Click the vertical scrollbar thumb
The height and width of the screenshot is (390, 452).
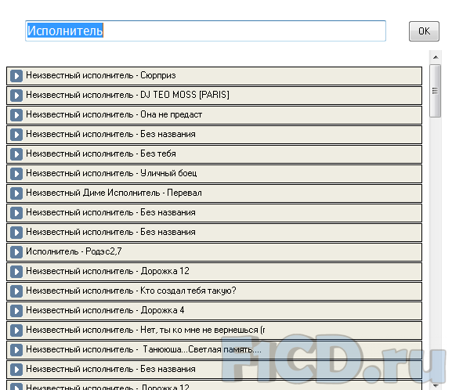pyautogui.click(x=436, y=91)
